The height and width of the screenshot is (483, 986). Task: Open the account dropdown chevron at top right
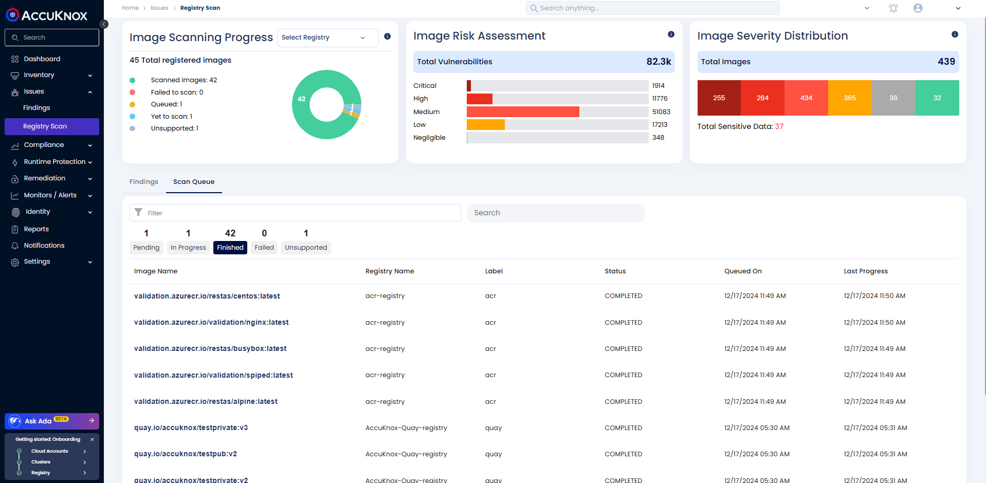pyautogui.click(x=958, y=8)
